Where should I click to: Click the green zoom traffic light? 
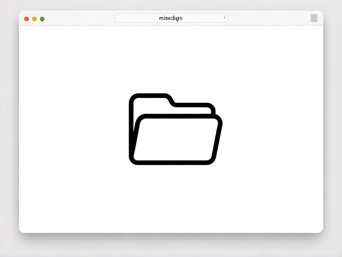[x=41, y=19]
